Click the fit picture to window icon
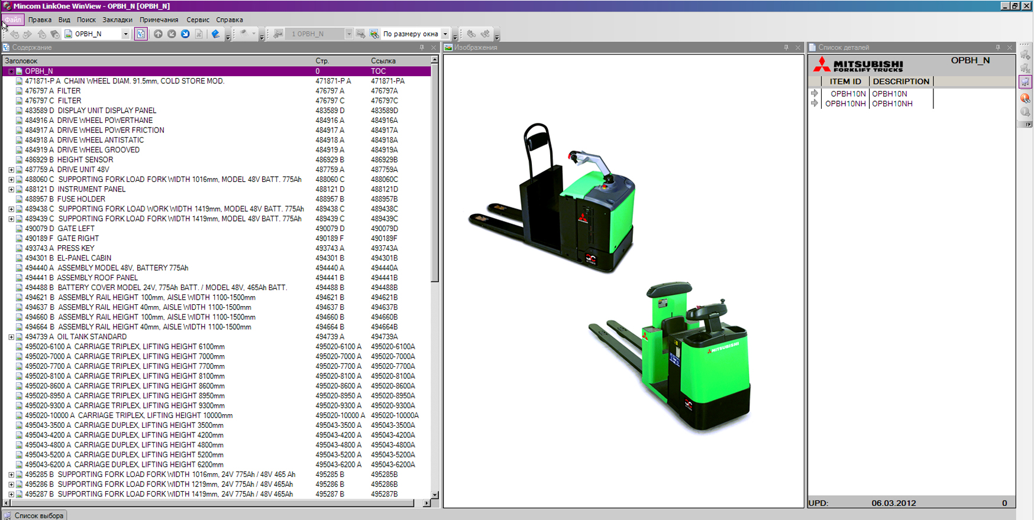Screen dimensions: 1034x520 point(374,34)
